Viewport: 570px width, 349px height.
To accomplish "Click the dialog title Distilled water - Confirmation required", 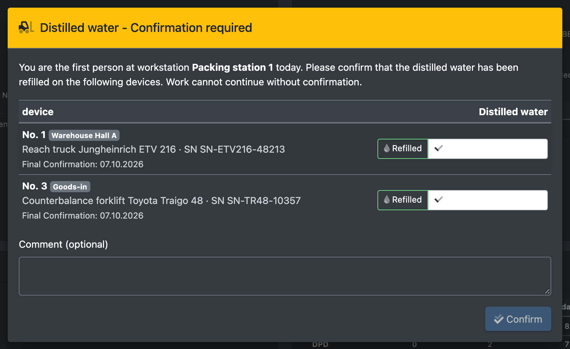I will [146, 28].
